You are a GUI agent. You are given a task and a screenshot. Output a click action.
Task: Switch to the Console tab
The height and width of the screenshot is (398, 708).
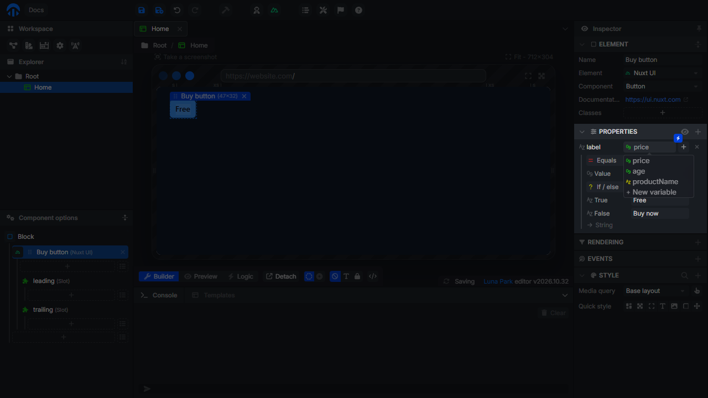pyautogui.click(x=159, y=295)
